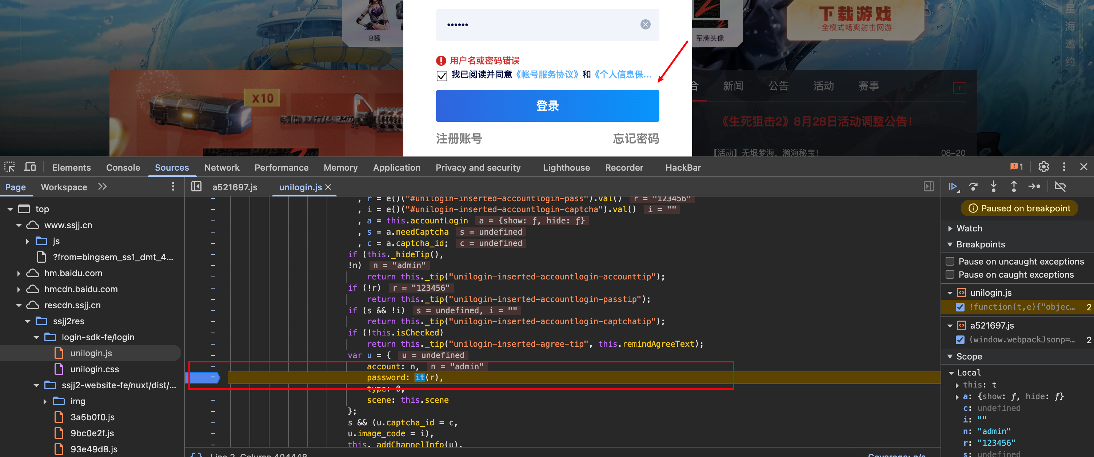Open the 《帐号服务协议》 link

pos(547,74)
